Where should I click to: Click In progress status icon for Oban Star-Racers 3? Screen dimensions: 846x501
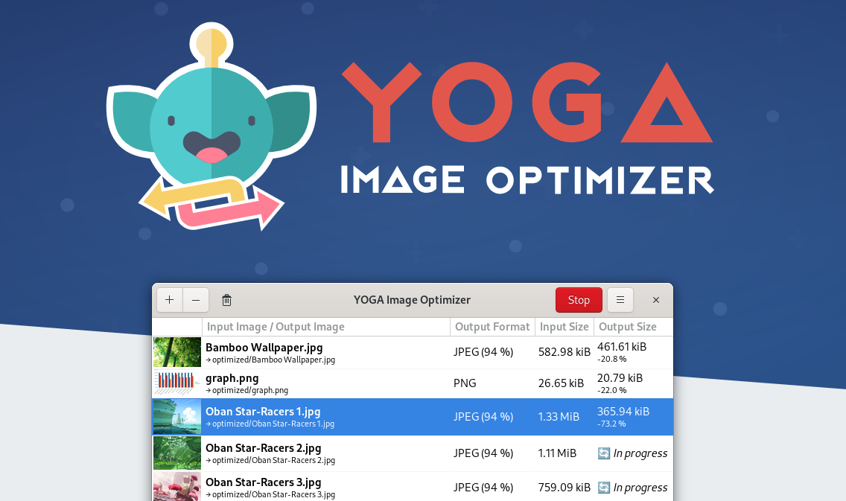(x=604, y=488)
